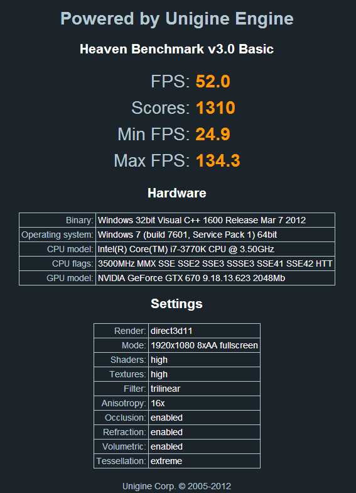Select the Render direct3d11 cell

coord(204,331)
